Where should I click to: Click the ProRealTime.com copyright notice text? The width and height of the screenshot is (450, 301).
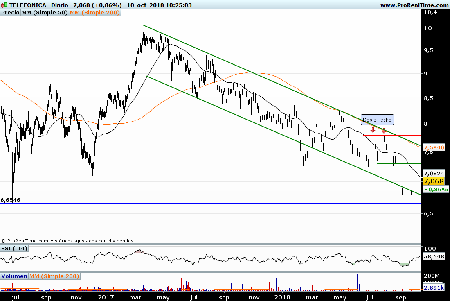coord(67,241)
